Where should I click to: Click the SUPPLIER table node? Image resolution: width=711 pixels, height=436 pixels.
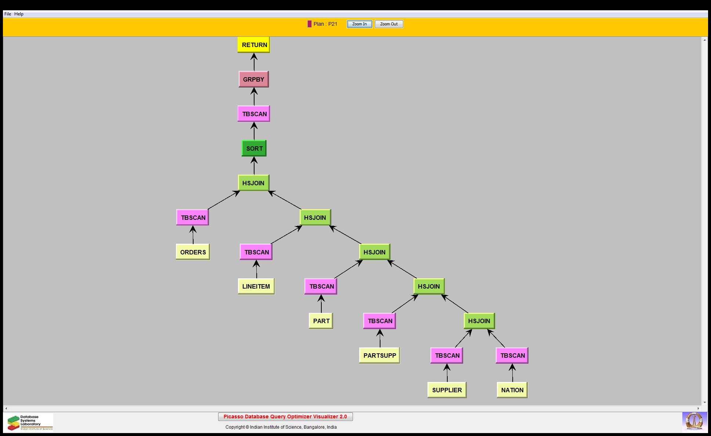[447, 390]
